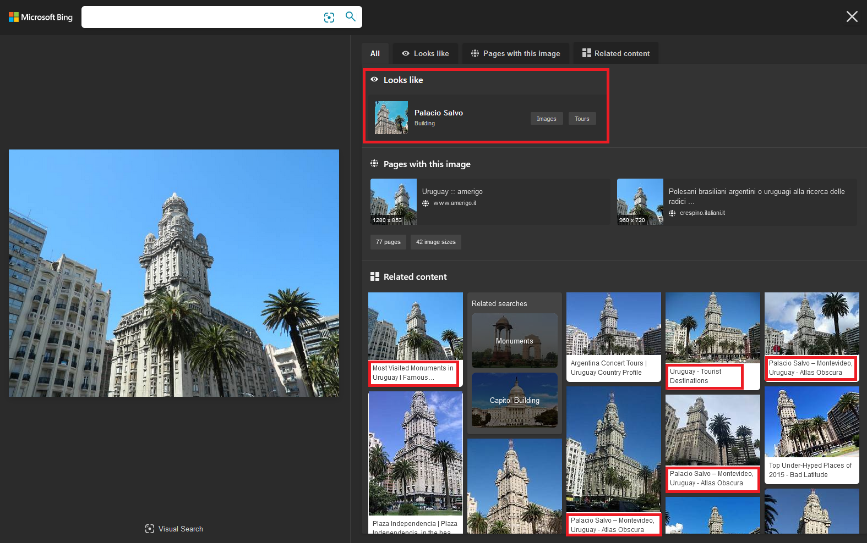This screenshot has width=867, height=543.
Task: Click the globe icon beside crespino.italiani.it
Action: [x=672, y=213]
